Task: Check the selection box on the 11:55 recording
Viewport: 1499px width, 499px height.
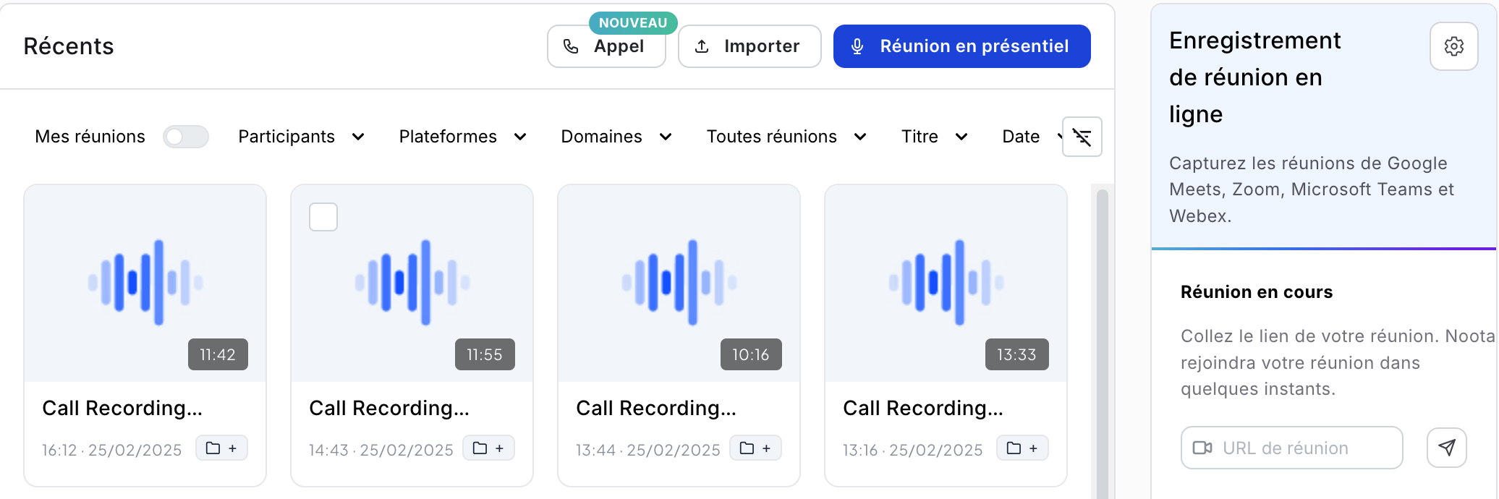Action: (x=323, y=217)
